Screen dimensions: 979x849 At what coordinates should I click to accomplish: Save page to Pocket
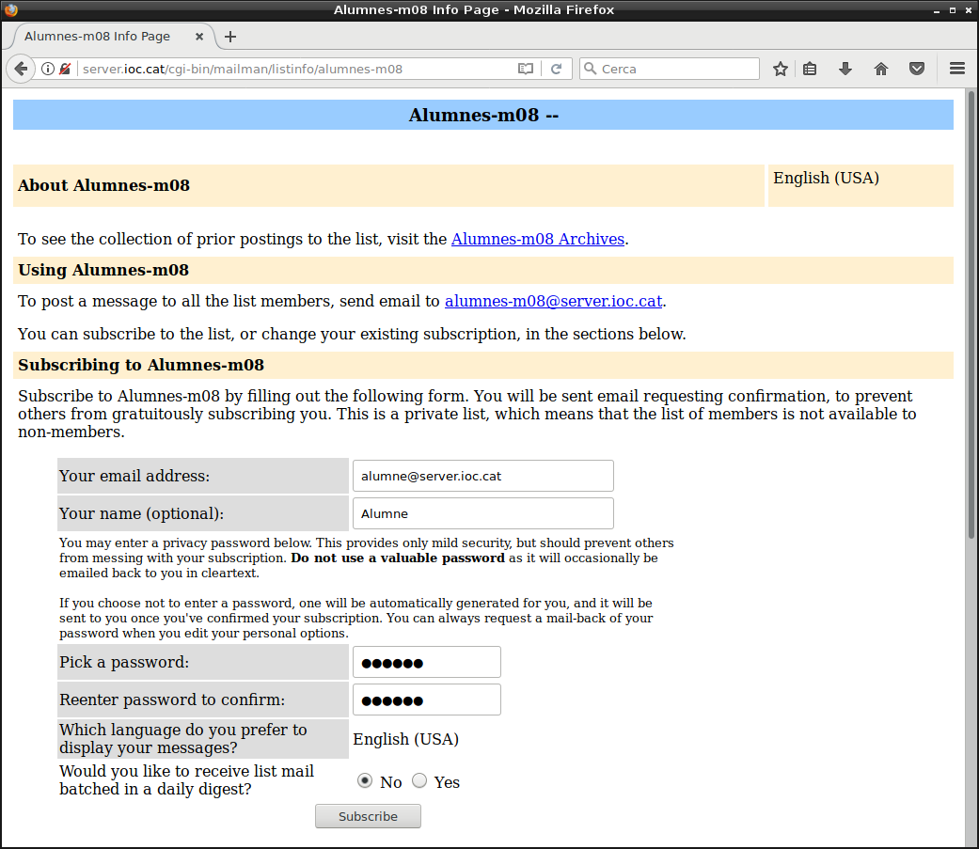916,69
